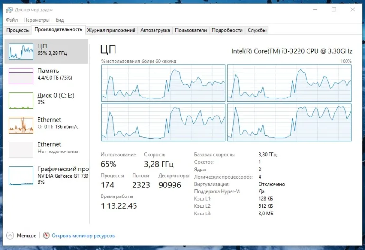Click the 3,28 ГГц speed value under Скорость

click(159, 164)
